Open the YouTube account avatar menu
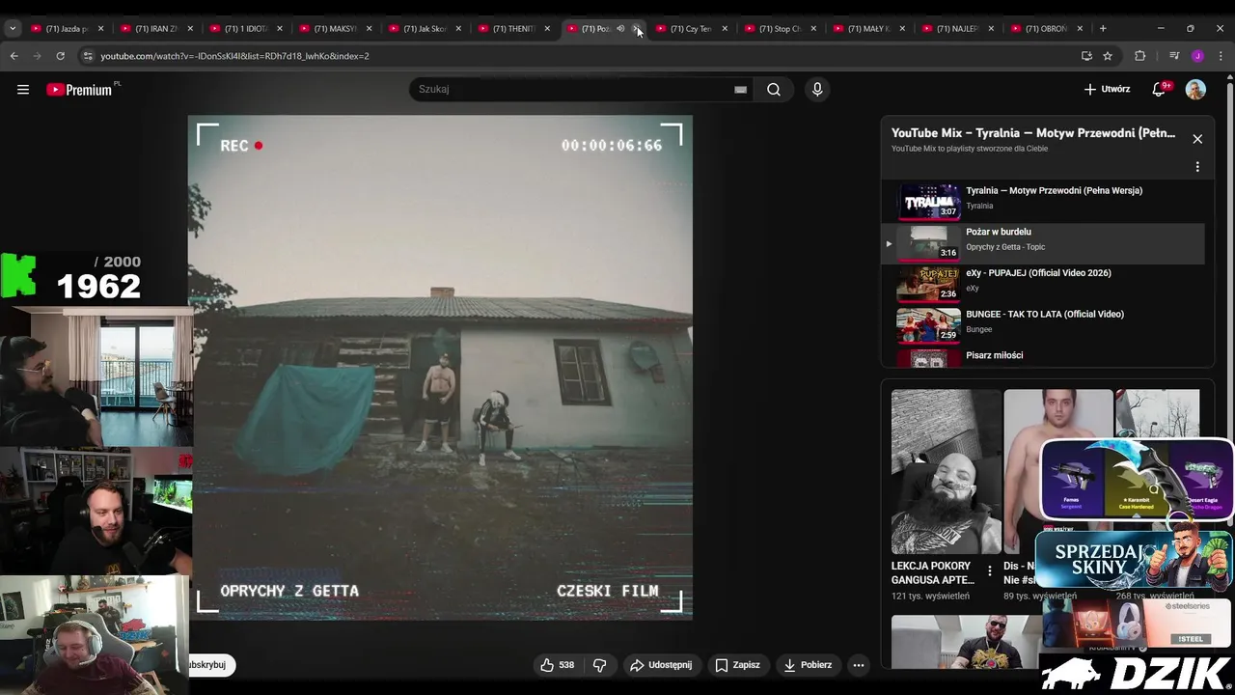This screenshot has height=695, width=1235. point(1195,90)
